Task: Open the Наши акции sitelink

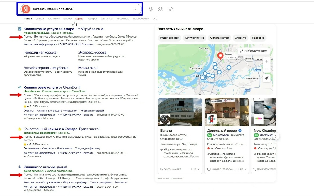Action: pyautogui.click(x=64, y=149)
